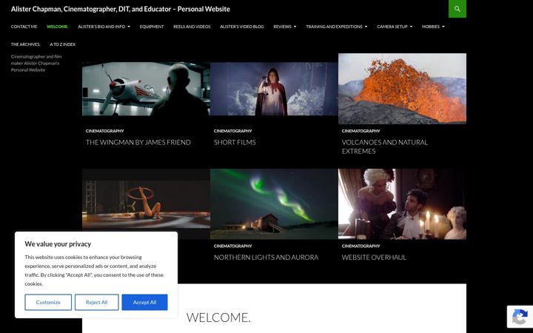
Task: Click Alister's Bio and Info label
Action: (101, 27)
